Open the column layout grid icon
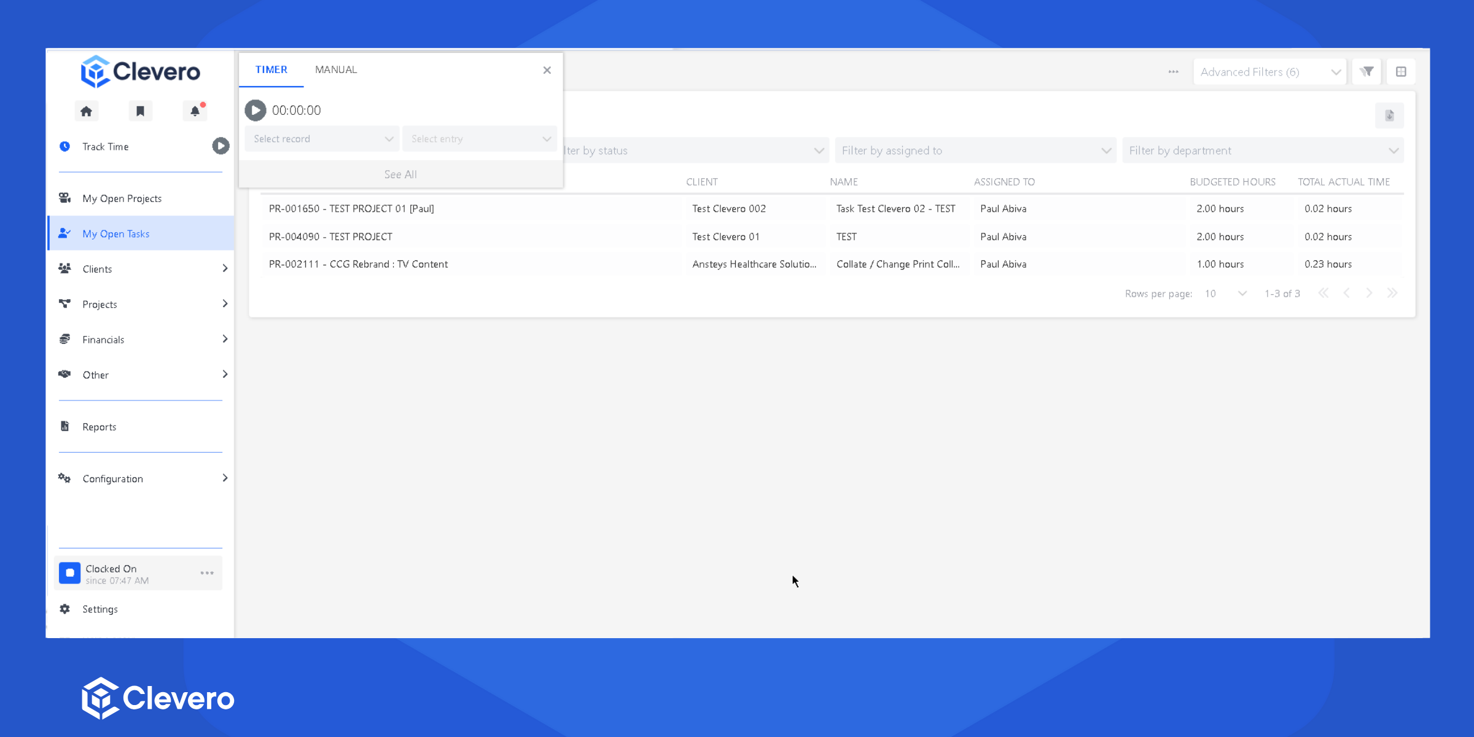The height and width of the screenshot is (737, 1474). (1401, 72)
